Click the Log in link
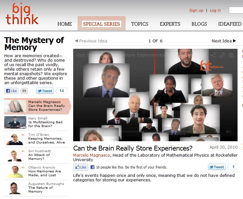243x199 pixels. (215, 10)
